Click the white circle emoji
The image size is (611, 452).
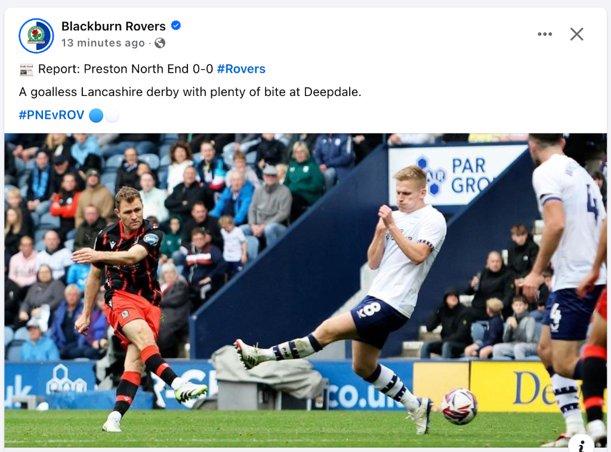[x=112, y=116]
